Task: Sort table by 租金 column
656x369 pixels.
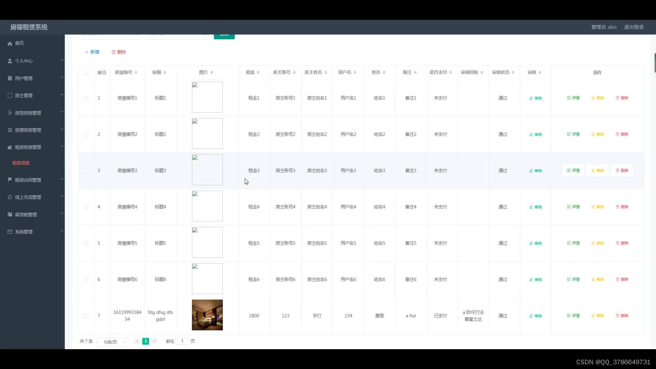Action: (258, 72)
